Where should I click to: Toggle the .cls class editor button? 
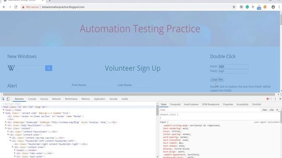pyautogui.click(x=271, y=110)
